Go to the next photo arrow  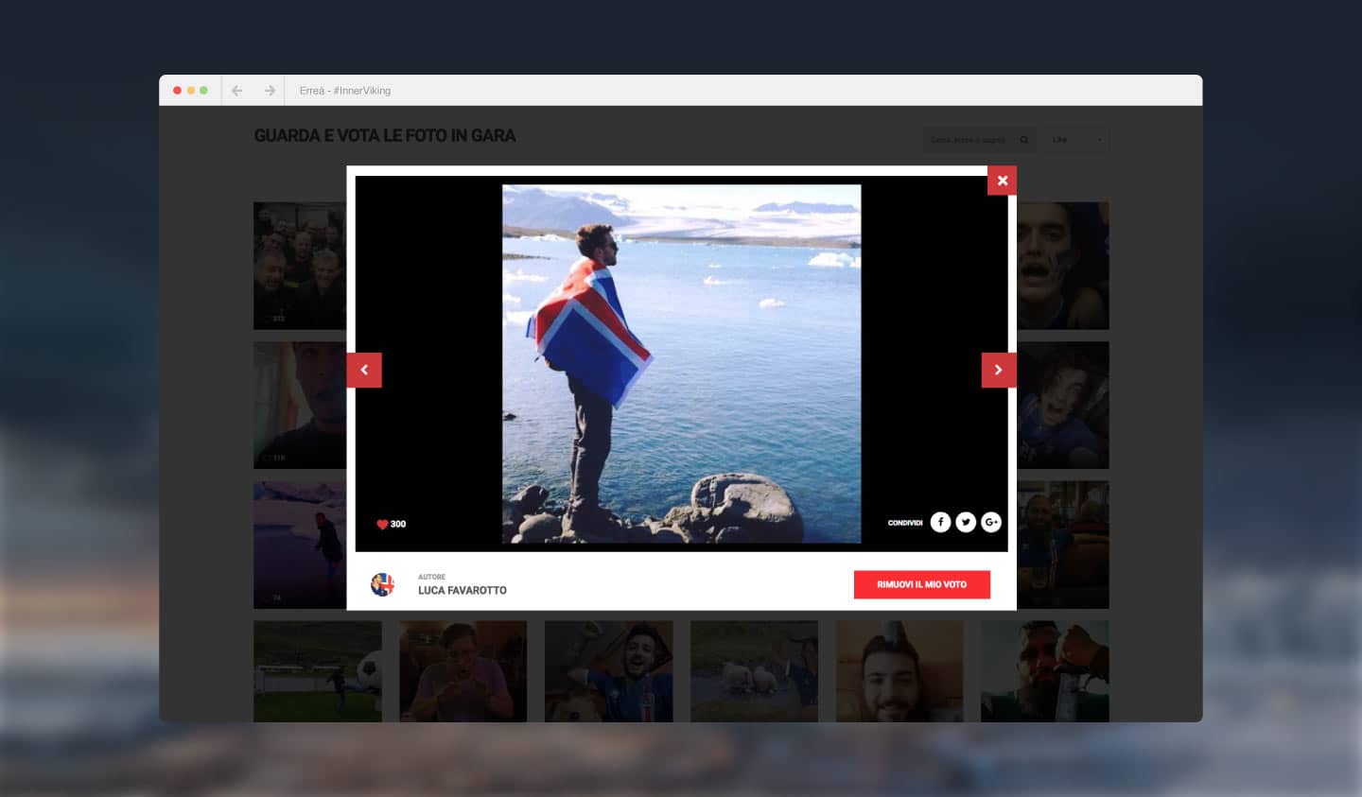pyautogui.click(x=999, y=370)
